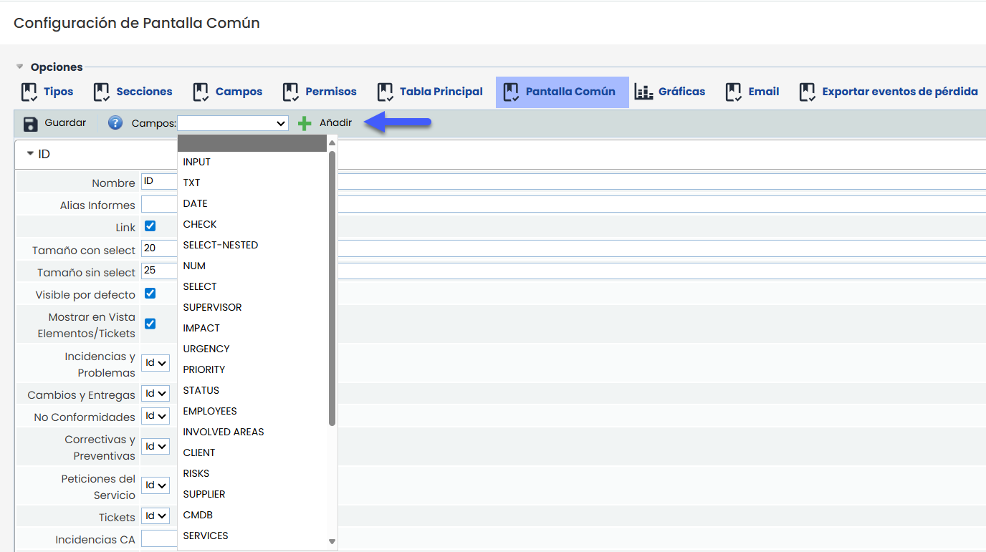Image resolution: width=986 pixels, height=552 pixels.
Task: Click the Exportar eventos de pérdida icon
Action: coord(808,92)
